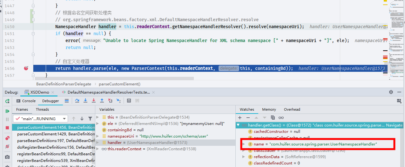Collapse the handler.getClass() watch entry

pos(238,125)
